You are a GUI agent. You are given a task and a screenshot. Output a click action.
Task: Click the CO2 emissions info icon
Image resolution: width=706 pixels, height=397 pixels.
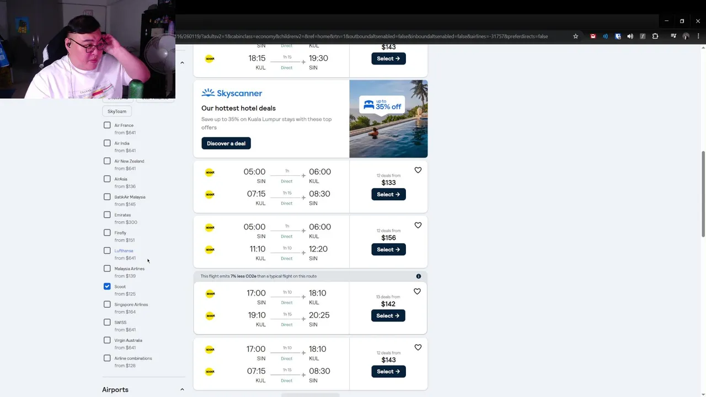coord(419,276)
